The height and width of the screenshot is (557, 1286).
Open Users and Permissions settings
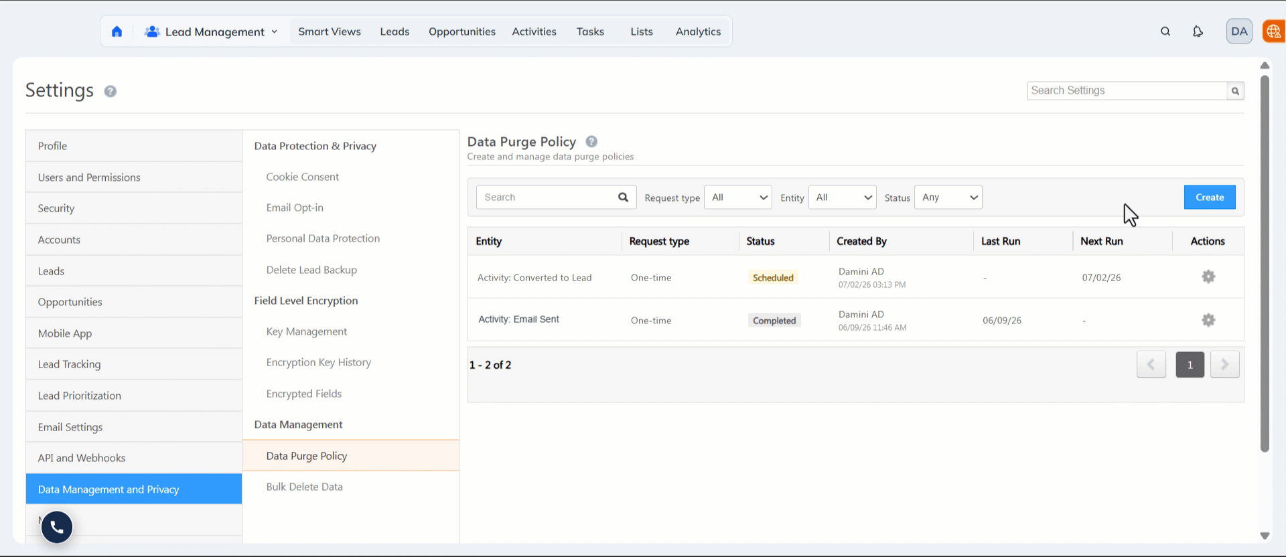point(134,177)
